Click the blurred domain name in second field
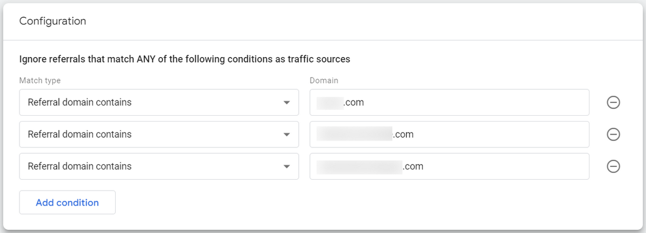The height and width of the screenshot is (233, 646). [354, 135]
